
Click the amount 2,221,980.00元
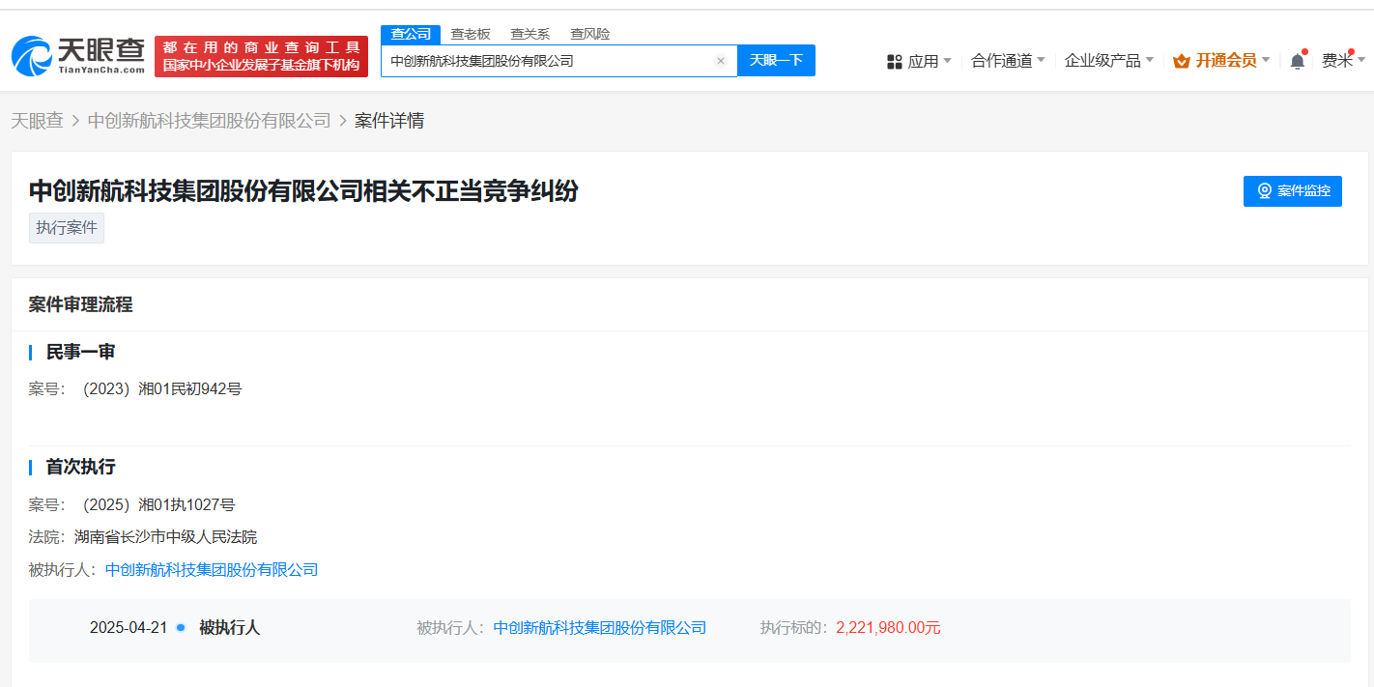(x=888, y=628)
